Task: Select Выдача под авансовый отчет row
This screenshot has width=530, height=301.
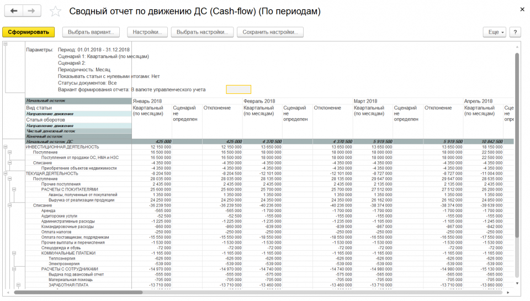Action: point(76,274)
